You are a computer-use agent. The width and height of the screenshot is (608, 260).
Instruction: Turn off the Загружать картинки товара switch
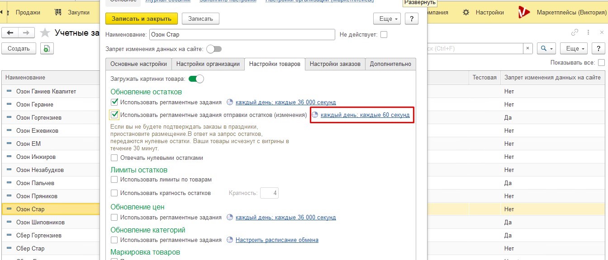(x=196, y=79)
